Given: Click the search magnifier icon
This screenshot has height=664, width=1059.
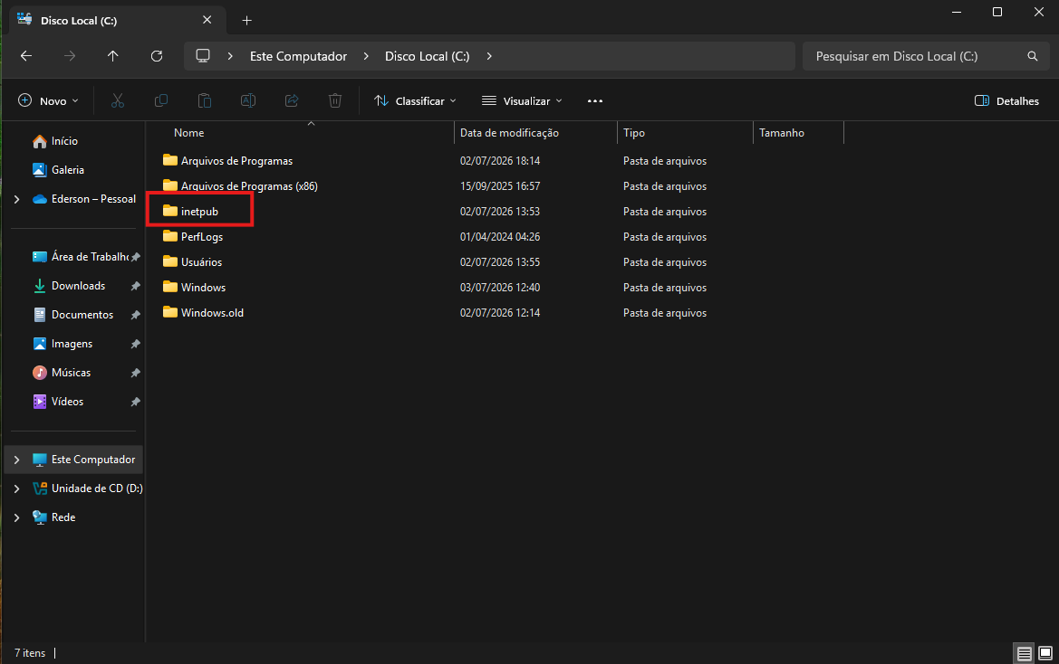Looking at the screenshot, I should click(1032, 56).
